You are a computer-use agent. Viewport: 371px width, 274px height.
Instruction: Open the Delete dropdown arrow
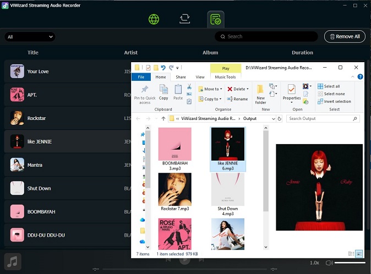point(248,89)
